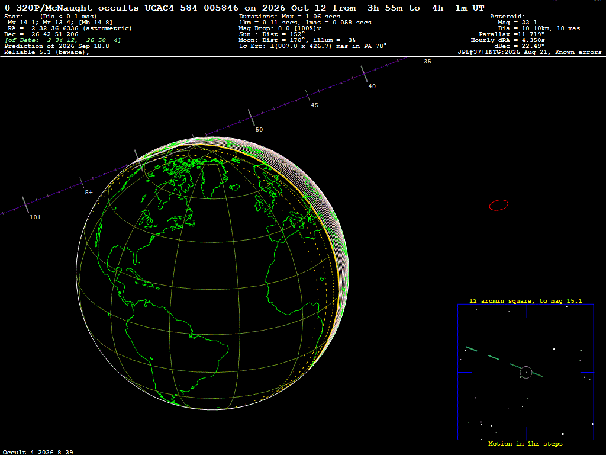
Task: Click the target star circle in finder chart
Action: (526, 372)
